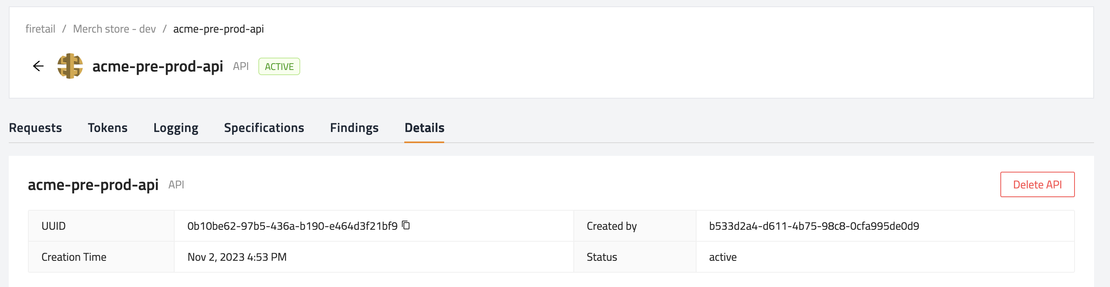Screen dimensions: 1110x287
Task: Click the Details tab
Action: (x=425, y=128)
